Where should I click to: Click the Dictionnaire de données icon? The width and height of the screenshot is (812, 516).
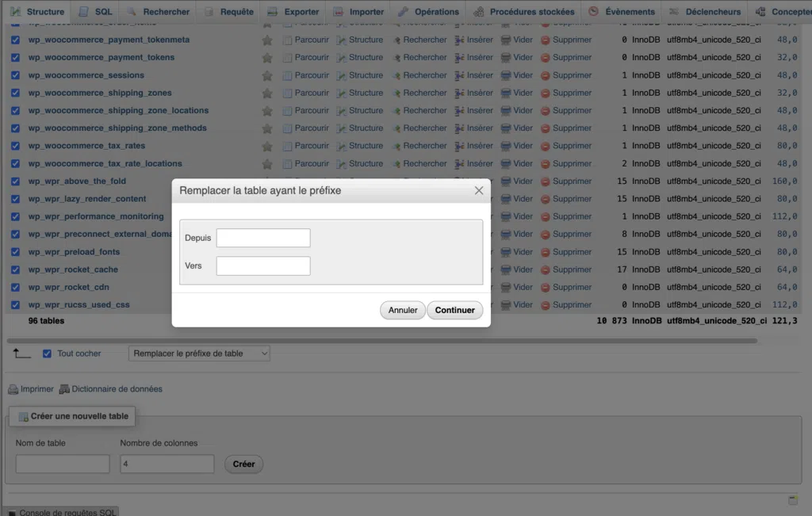(64, 389)
